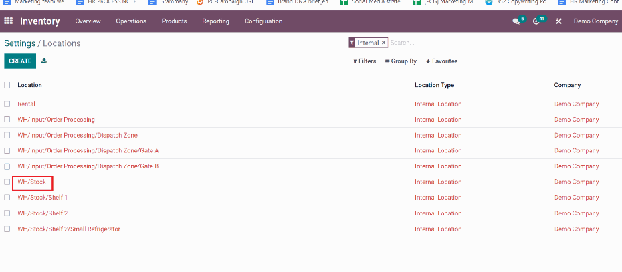Viewport: 622px width, 272px height.
Task: Click the debug tools wrench icon
Action: pos(558,21)
